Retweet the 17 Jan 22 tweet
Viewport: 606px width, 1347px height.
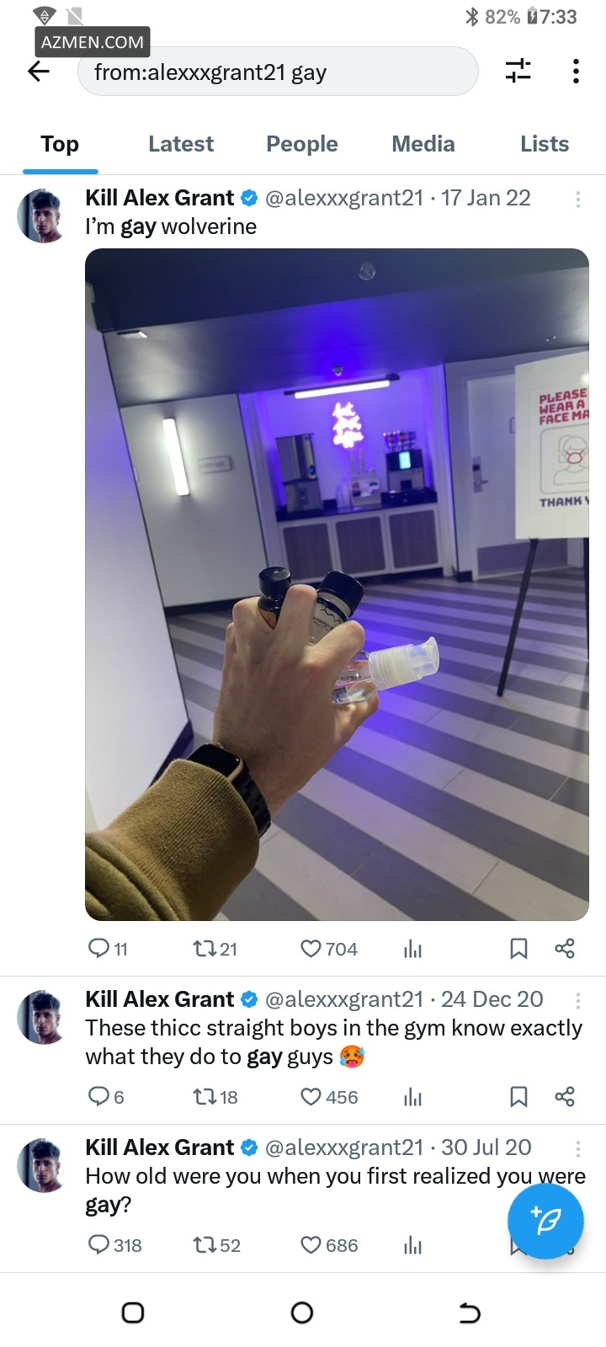pos(215,949)
